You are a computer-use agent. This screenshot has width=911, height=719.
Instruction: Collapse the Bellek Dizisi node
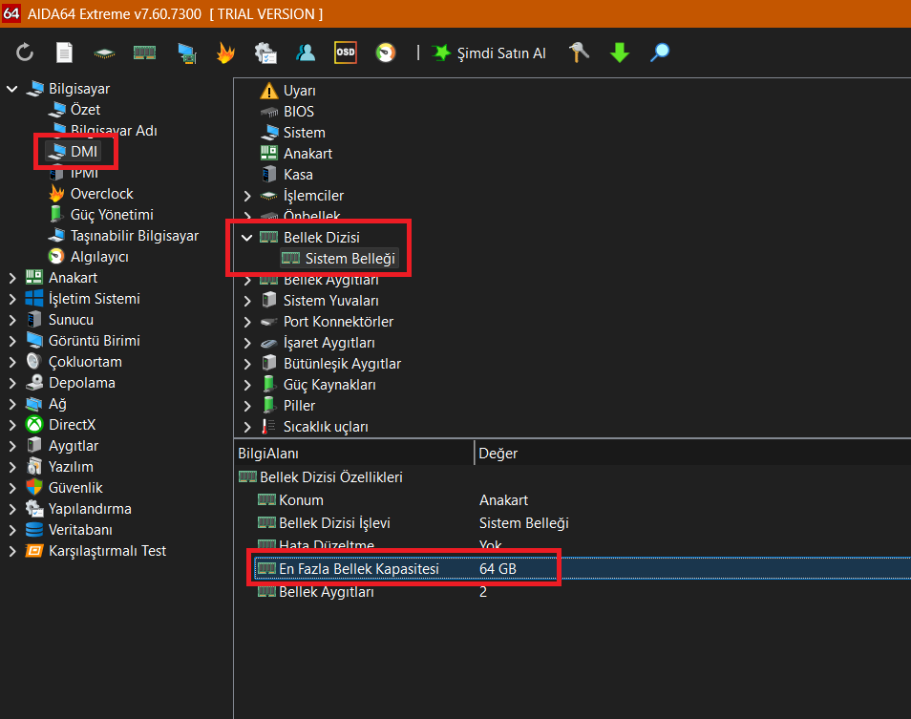[x=247, y=238]
